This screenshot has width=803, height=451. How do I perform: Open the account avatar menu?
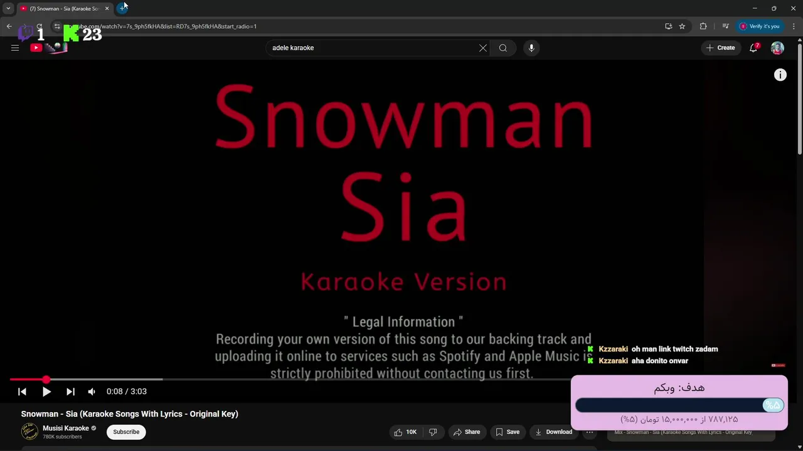(x=777, y=48)
